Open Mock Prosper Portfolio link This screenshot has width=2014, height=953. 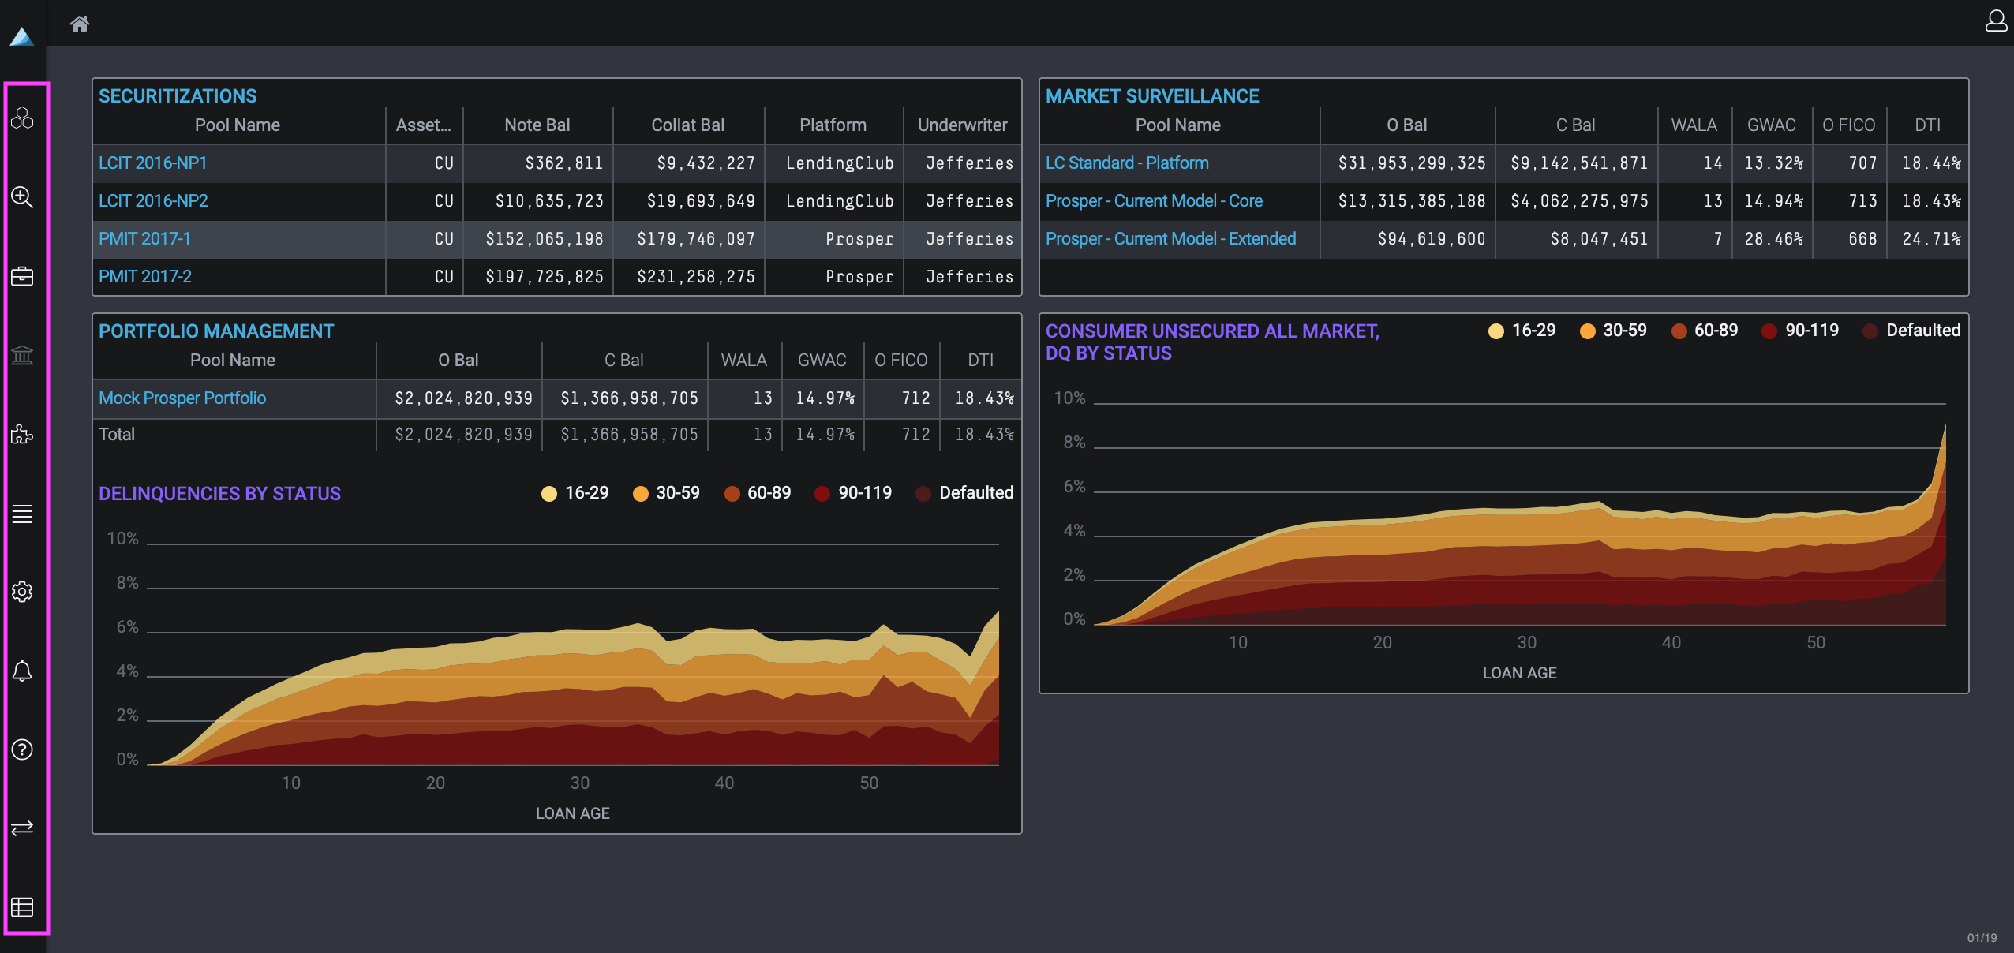point(182,398)
